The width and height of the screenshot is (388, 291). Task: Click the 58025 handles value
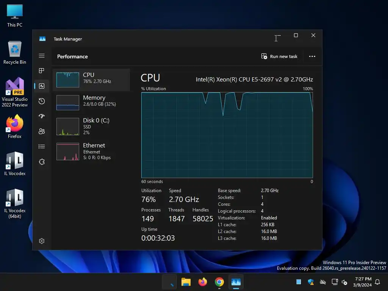click(203, 219)
